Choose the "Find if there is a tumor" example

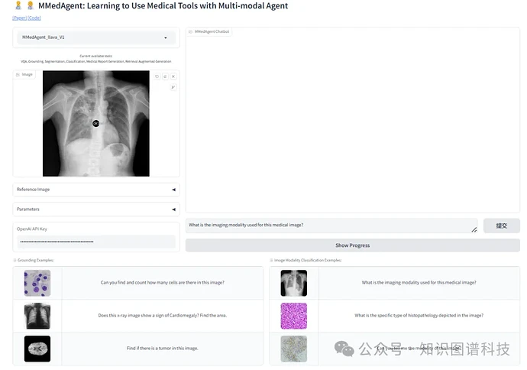(x=162, y=348)
